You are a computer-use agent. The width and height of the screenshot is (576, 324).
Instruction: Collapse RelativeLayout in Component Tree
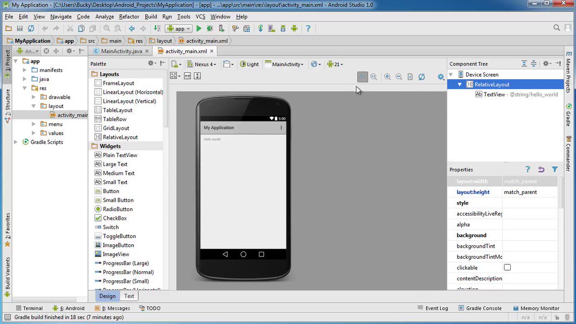pyautogui.click(x=460, y=84)
